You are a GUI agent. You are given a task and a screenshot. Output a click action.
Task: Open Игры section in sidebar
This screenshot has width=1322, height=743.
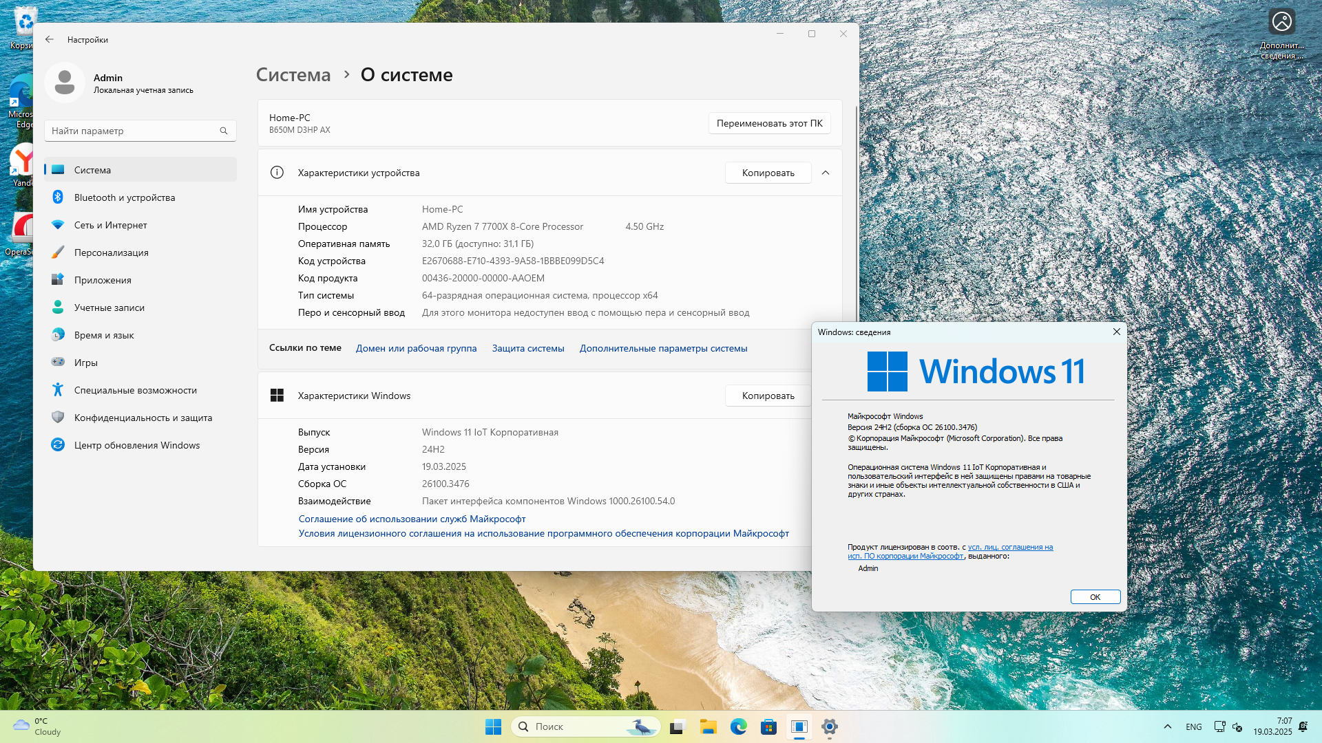[x=85, y=363]
